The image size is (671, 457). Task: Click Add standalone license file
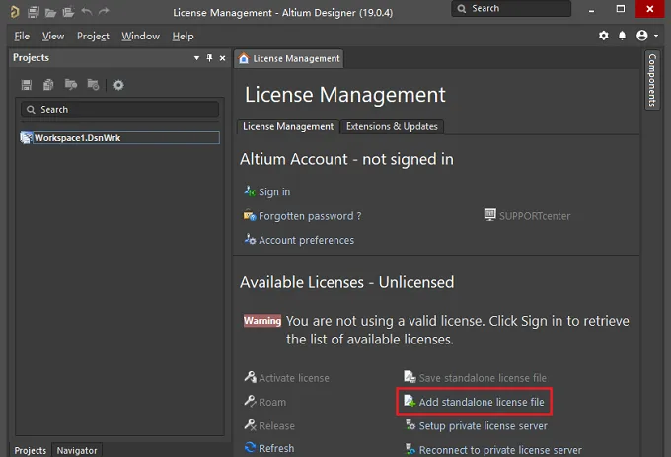click(482, 402)
